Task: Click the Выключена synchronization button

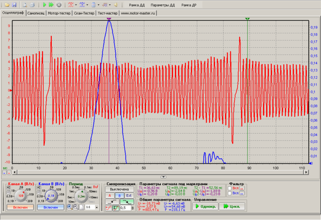Action: 120,189
